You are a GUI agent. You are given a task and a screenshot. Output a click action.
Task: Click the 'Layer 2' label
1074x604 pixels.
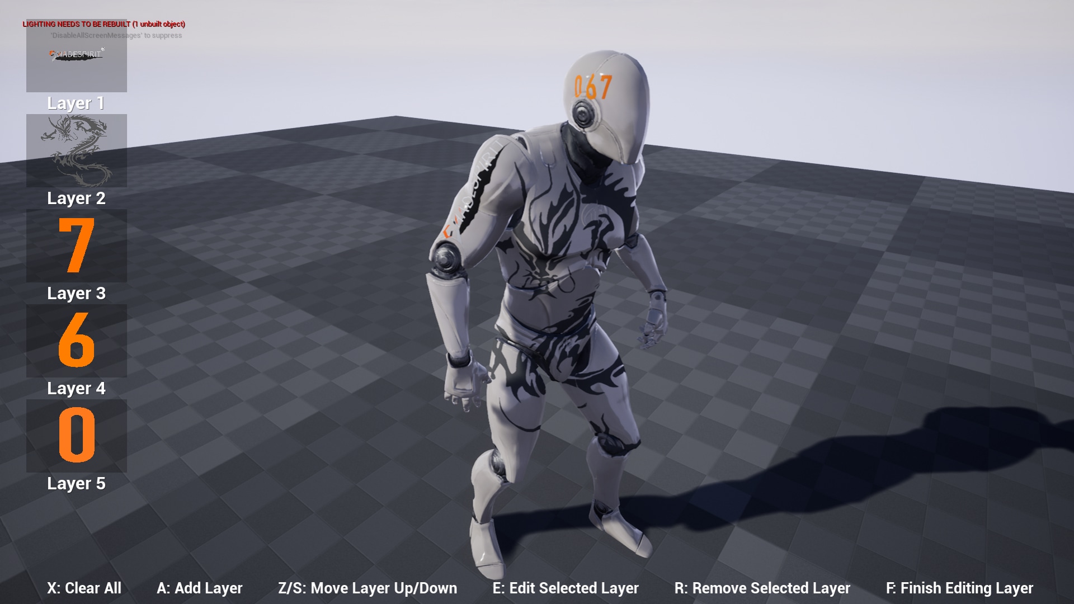tap(76, 199)
